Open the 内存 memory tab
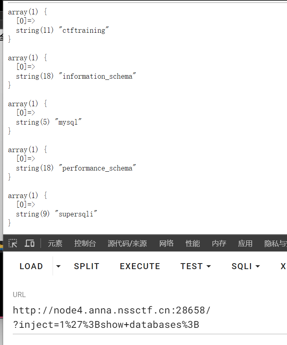The image size is (287, 345). [x=219, y=243]
